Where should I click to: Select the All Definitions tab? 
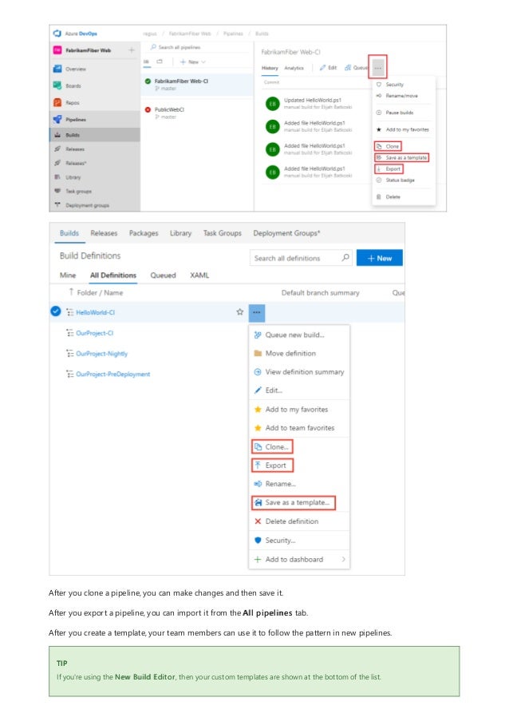(113, 275)
